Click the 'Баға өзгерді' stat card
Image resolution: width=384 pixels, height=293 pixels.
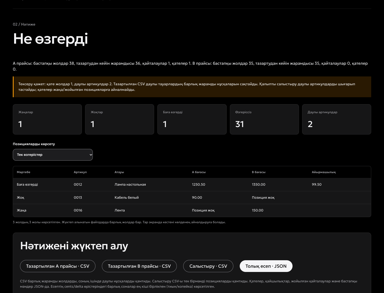[192, 119]
